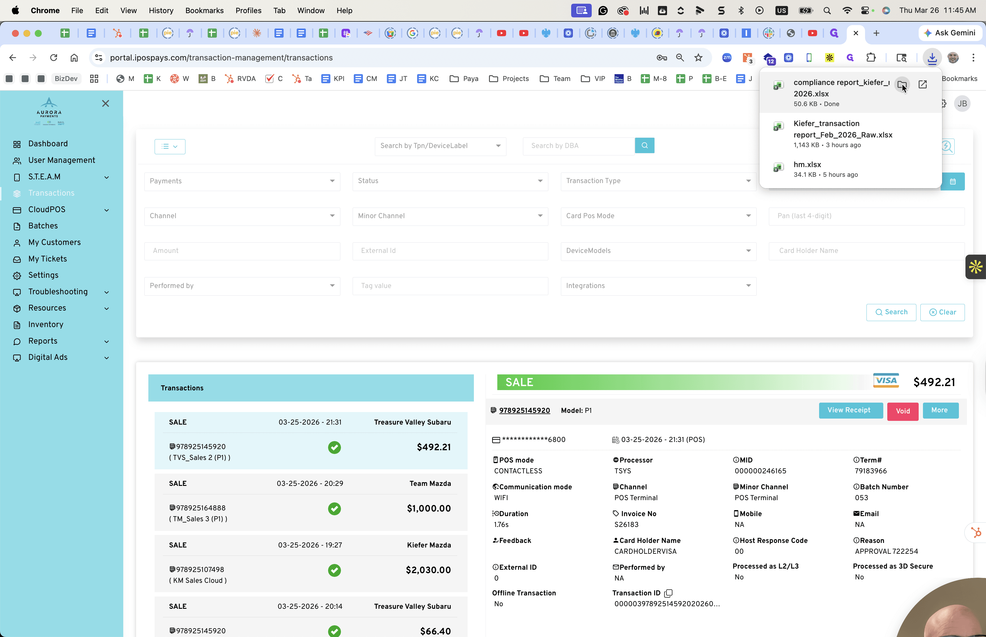Viewport: 986px width, 637px height.
Task: Copy the Transaction ID value
Action: (669, 593)
